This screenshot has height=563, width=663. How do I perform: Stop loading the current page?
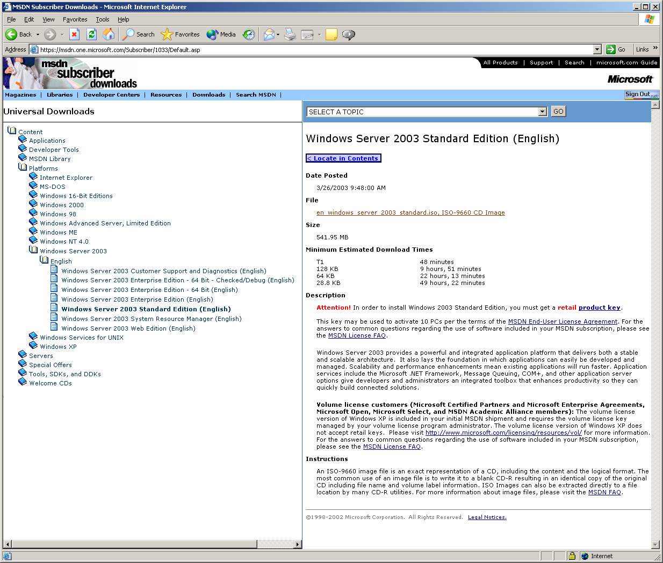[x=74, y=34]
